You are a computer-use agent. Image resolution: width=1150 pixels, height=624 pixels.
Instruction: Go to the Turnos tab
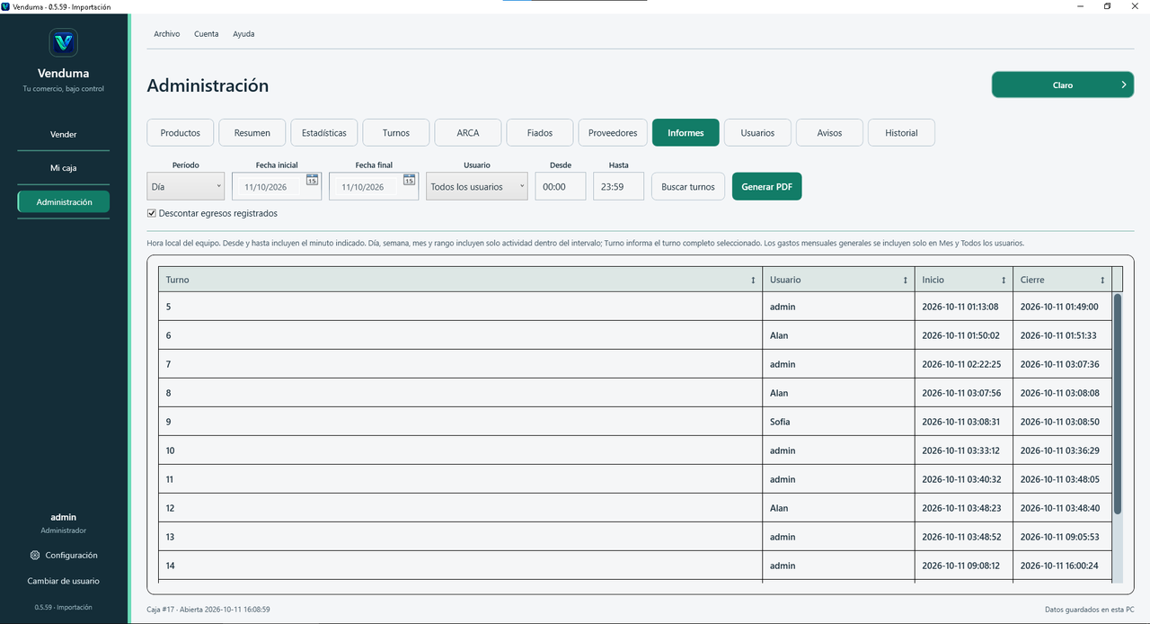click(x=396, y=132)
